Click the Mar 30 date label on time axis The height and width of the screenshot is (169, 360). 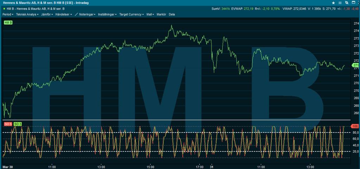pos(8,167)
